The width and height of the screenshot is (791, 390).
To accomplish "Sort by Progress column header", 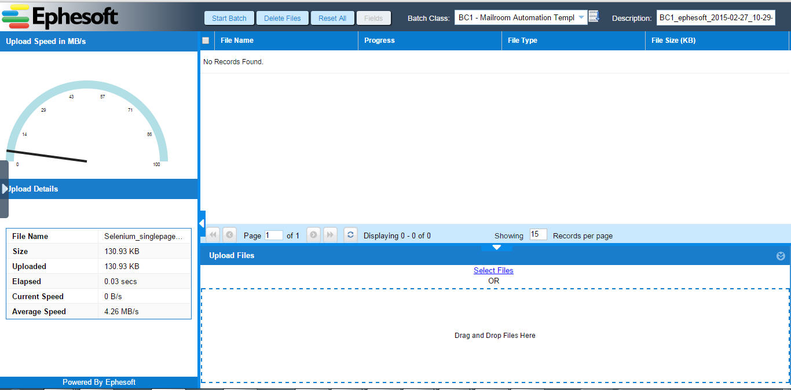I will coord(430,41).
